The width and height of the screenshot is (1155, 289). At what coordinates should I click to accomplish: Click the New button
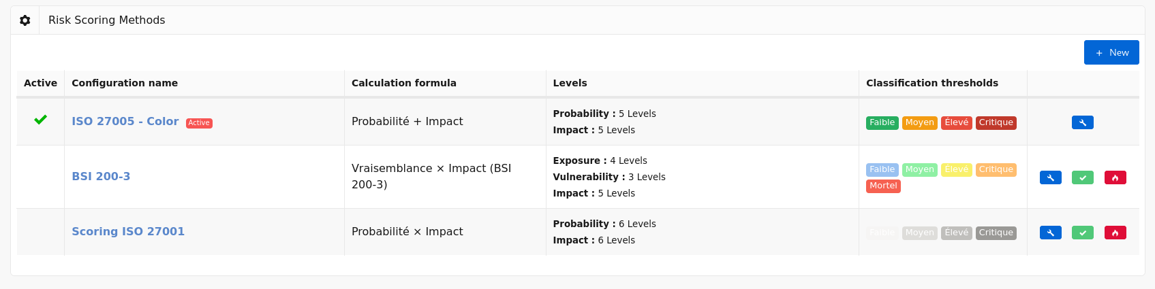(1111, 52)
